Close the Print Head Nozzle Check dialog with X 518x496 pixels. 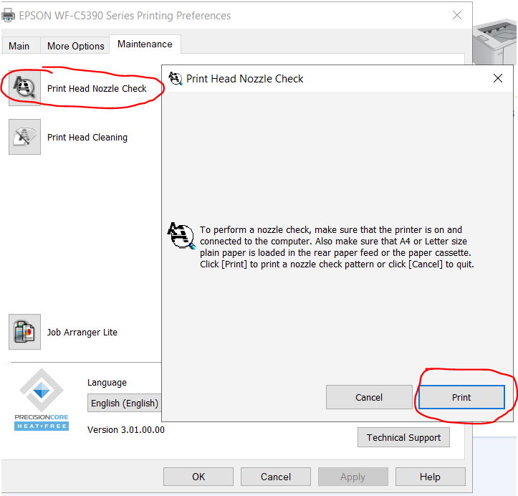pyautogui.click(x=498, y=79)
